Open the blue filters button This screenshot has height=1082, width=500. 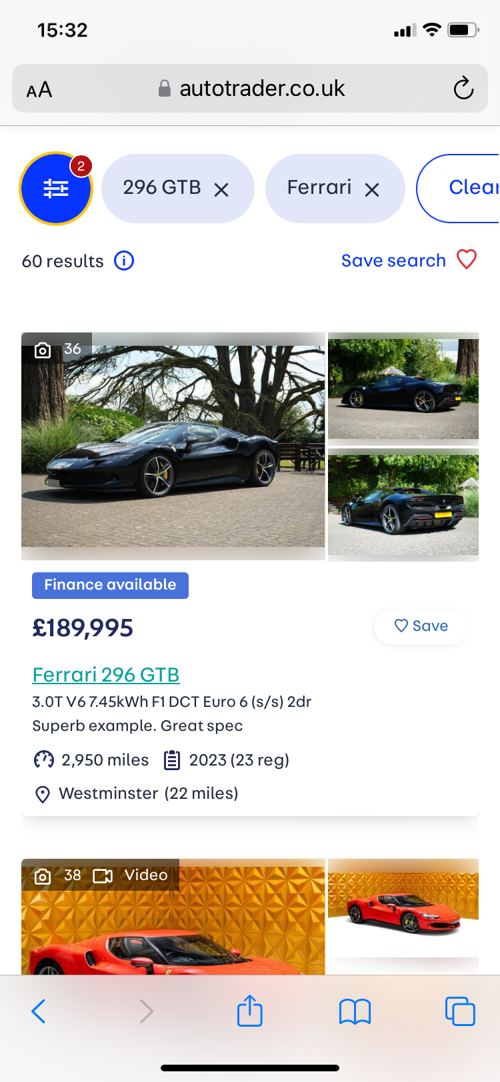(x=56, y=189)
